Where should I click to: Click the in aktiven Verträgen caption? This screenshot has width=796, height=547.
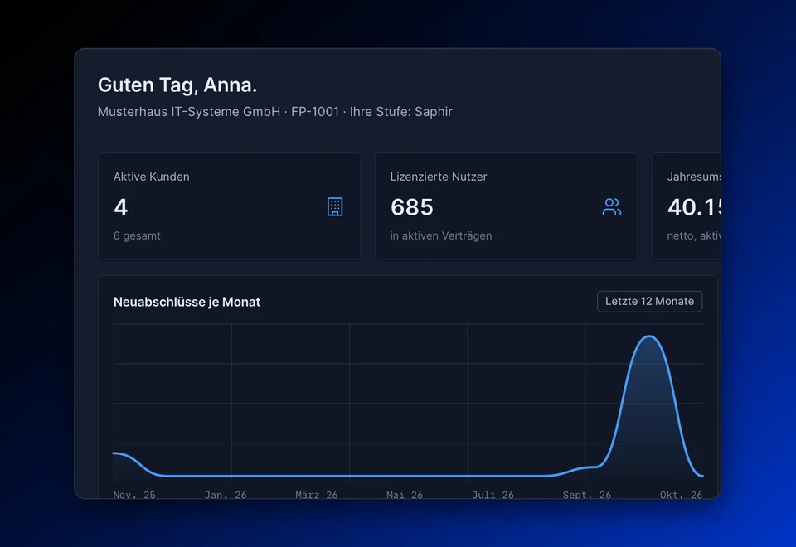pyautogui.click(x=440, y=235)
